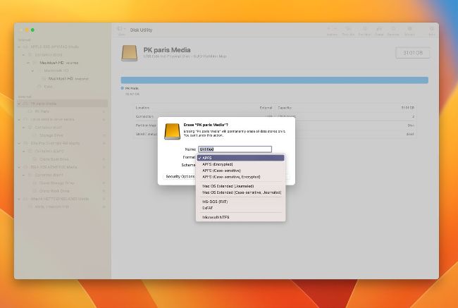Screen dimensions: 458x308
Task: Click the large PK paris Media drive icon
Action: pos(130,54)
